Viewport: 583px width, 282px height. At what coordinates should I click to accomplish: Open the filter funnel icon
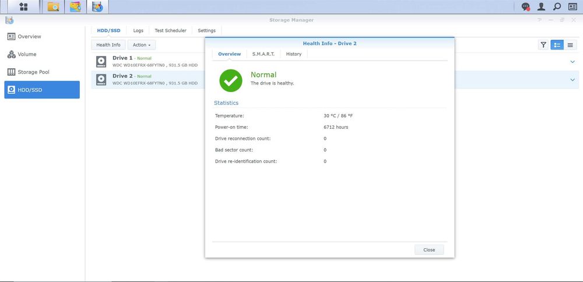click(543, 45)
